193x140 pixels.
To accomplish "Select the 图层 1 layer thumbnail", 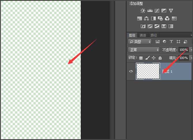I will [x=148, y=71].
